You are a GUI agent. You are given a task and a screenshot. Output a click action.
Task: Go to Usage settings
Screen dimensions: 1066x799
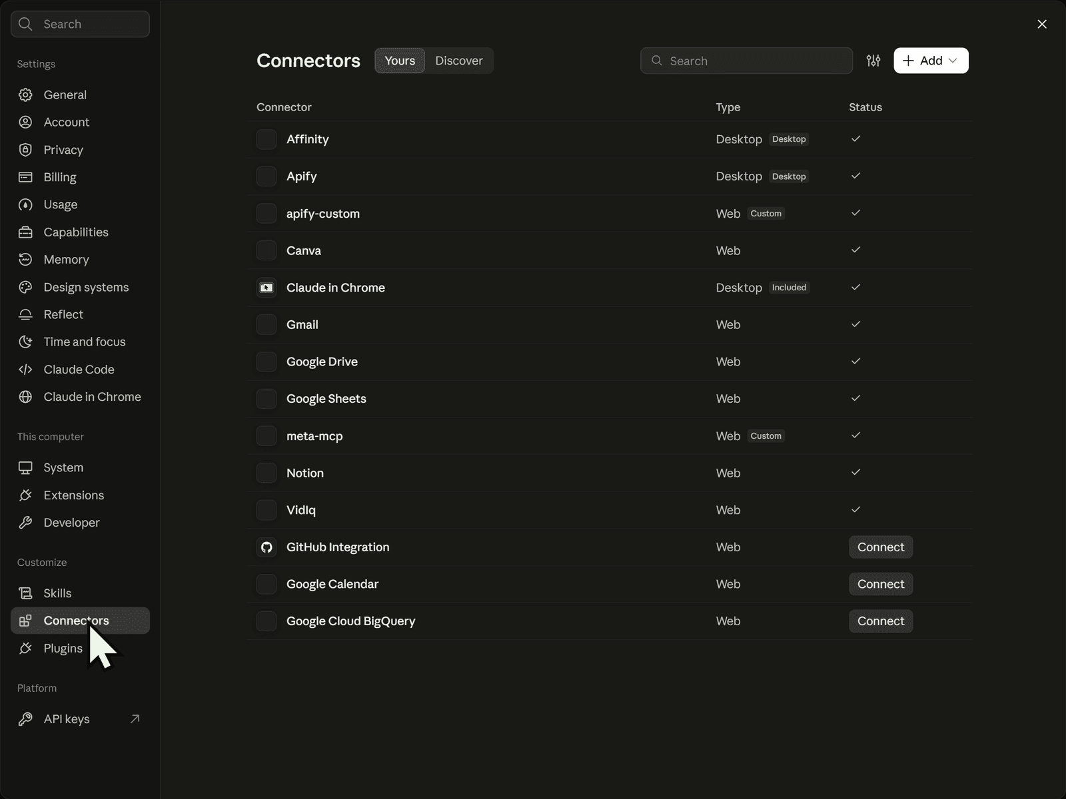(x=80, y=204)
